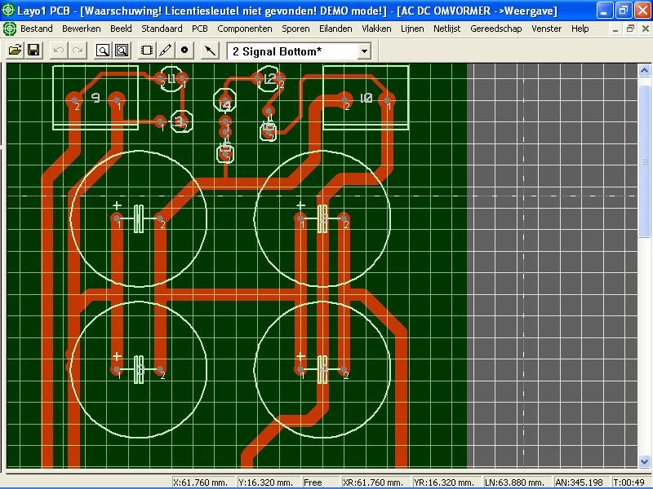This screenshot has height=489, width=653.
Task: Click pad 1 of component 9
Action: click(117, 100)
